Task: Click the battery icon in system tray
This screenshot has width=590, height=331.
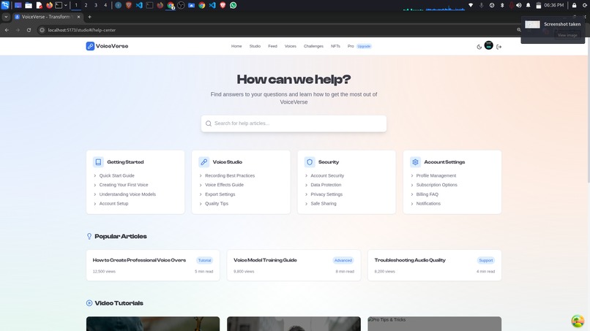Action: (x=539, y=5)
